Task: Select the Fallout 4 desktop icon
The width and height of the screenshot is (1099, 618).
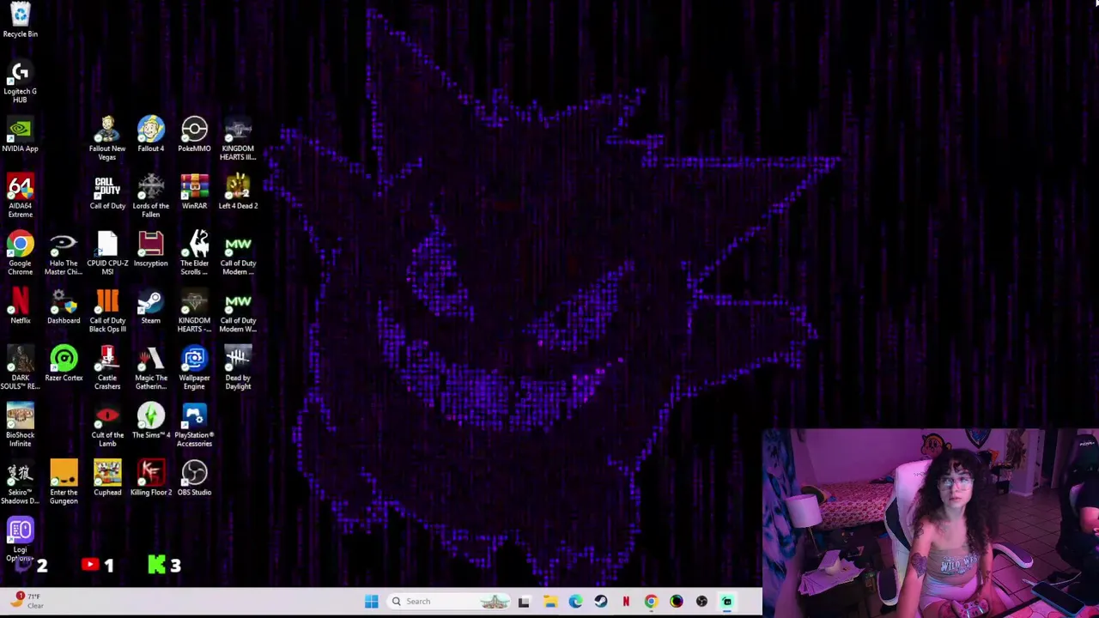Action: tap(150, 136)
